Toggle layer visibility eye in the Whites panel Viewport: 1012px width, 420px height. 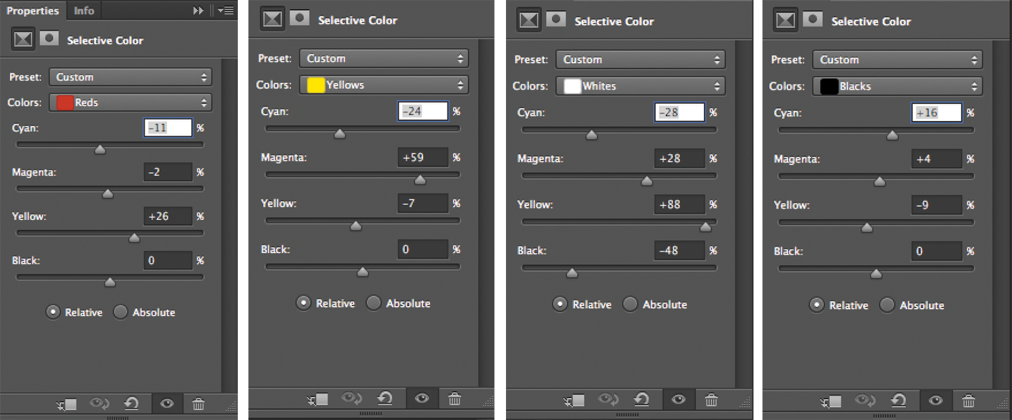(x=679, y=400)
